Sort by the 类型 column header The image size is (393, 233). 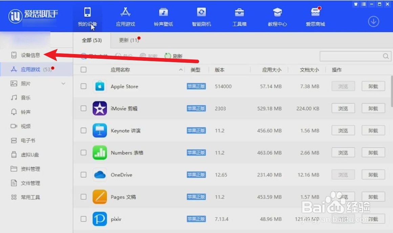196,70
